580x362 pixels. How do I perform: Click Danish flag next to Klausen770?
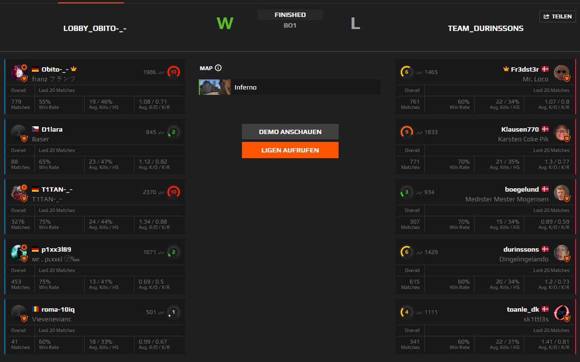point(545,129)
